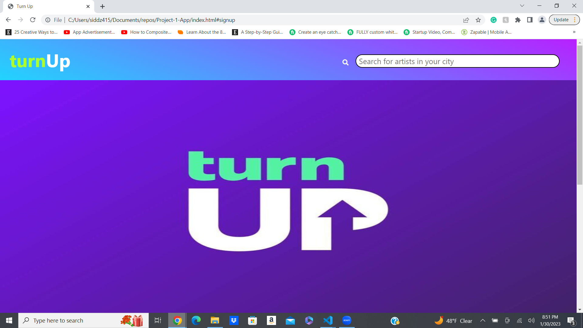Click the turnUp logo in header
The image size is (583, 328).
tap(40, 61)
